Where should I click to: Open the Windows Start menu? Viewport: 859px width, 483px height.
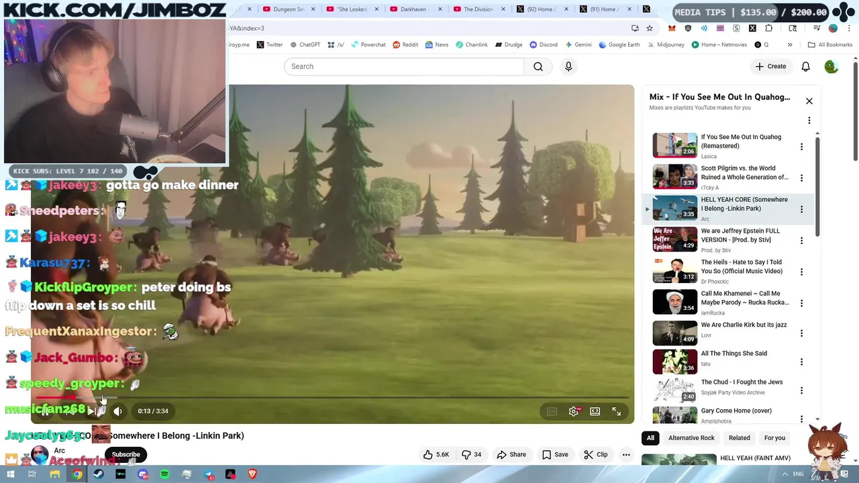[x=11, y=474]
